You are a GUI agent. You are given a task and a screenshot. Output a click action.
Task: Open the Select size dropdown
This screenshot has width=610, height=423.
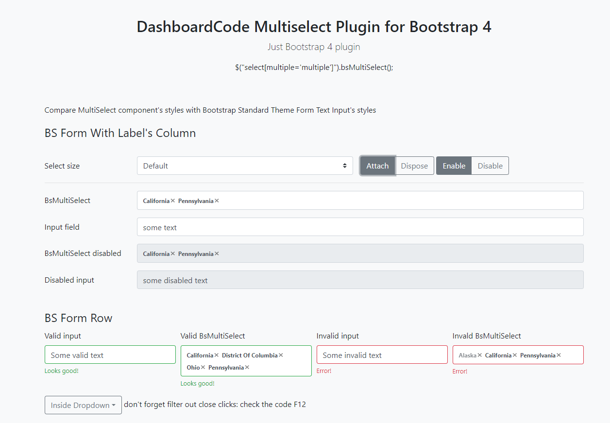click(x=245, y=166)
